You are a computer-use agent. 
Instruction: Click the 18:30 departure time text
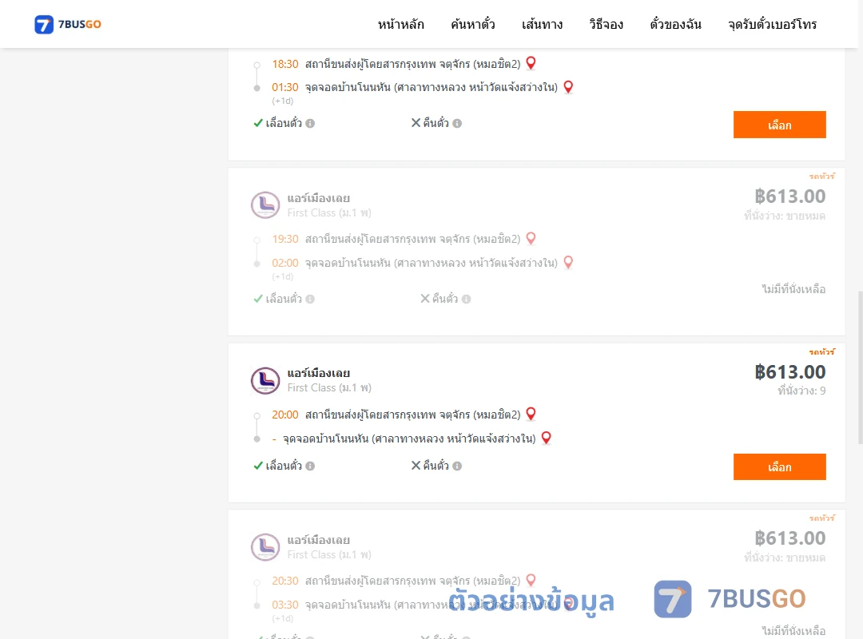coord(285,64)
